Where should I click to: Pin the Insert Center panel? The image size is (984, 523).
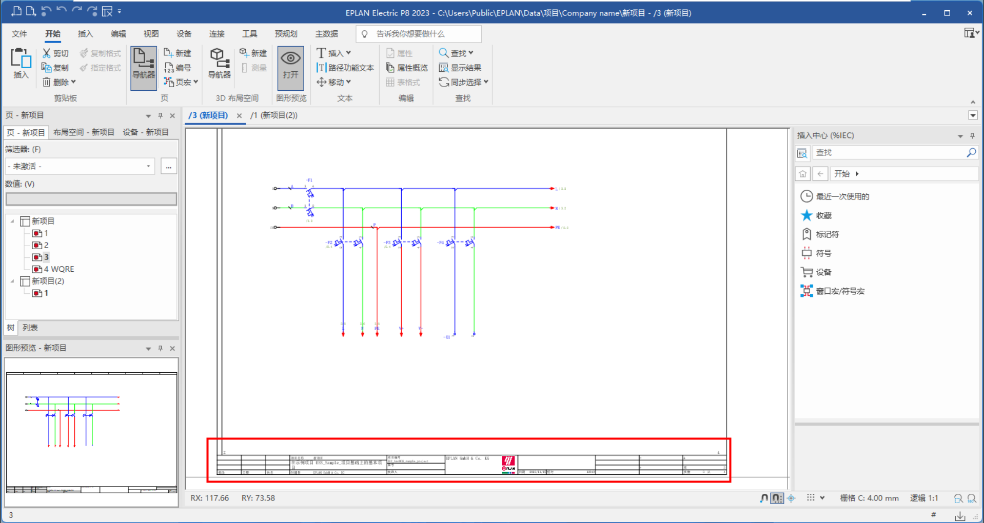pos(972,136)
